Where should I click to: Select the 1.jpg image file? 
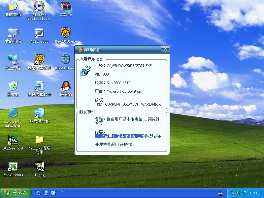39,169
